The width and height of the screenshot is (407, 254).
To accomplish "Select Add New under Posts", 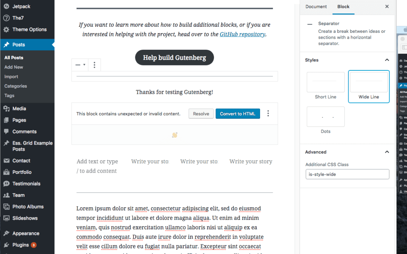I will (x=14, y=67).
